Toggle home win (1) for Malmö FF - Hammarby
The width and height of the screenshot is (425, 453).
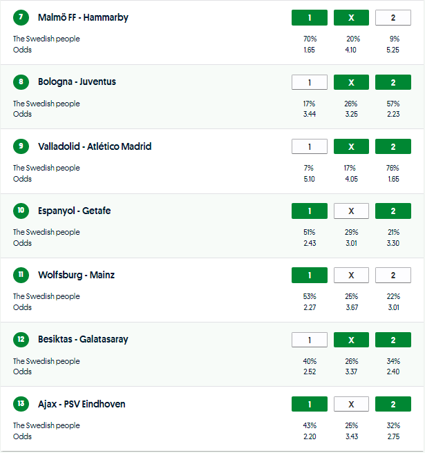tap(310, 18)
